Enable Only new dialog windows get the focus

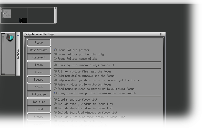point(84,76)
